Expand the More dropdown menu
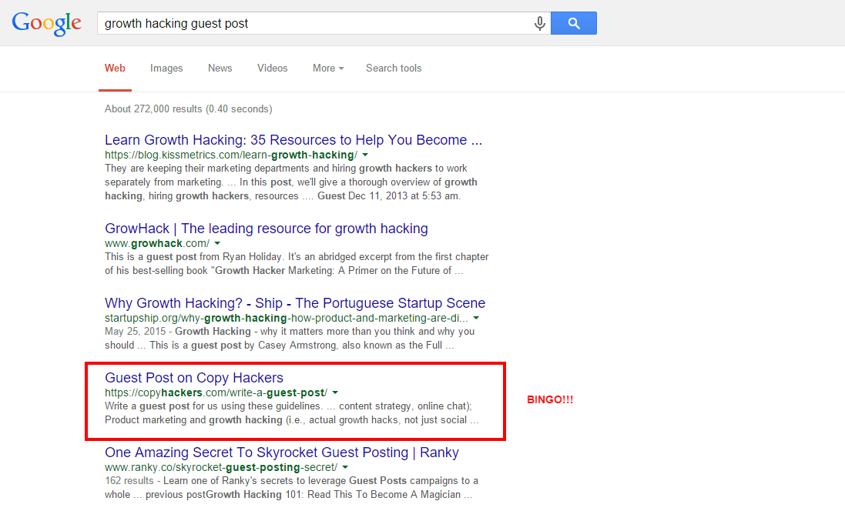Image resolution: width=845 pixels, height=511 pixels. click(328, 68)
